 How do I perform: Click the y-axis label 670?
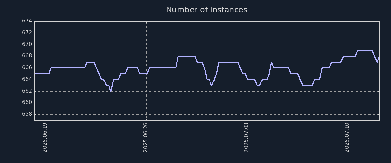(27, 44)
